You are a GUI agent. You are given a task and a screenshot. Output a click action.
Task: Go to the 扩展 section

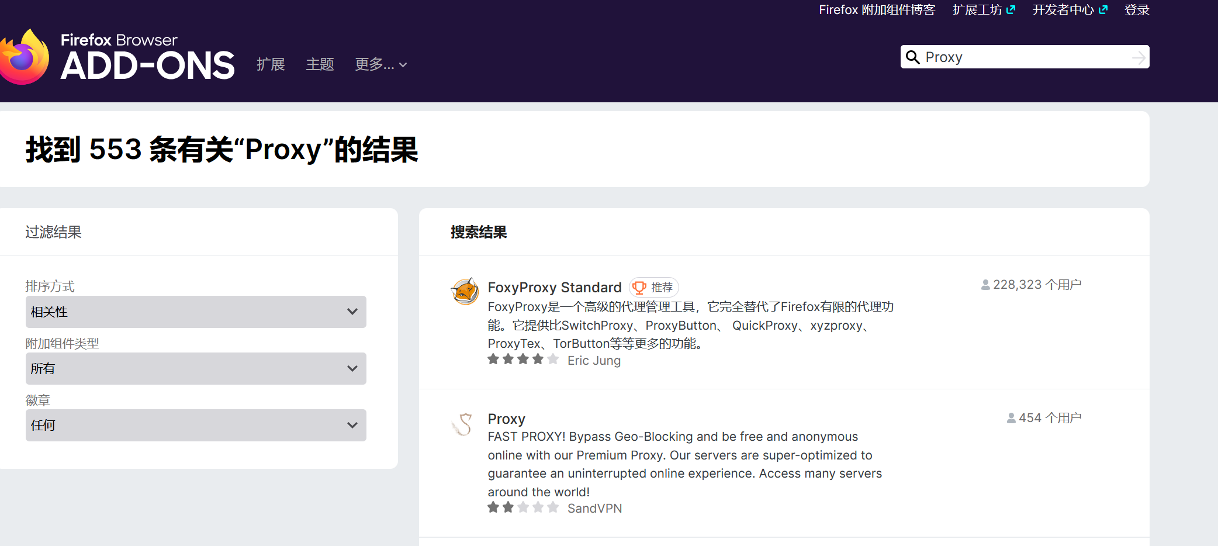tap(271, 64)
